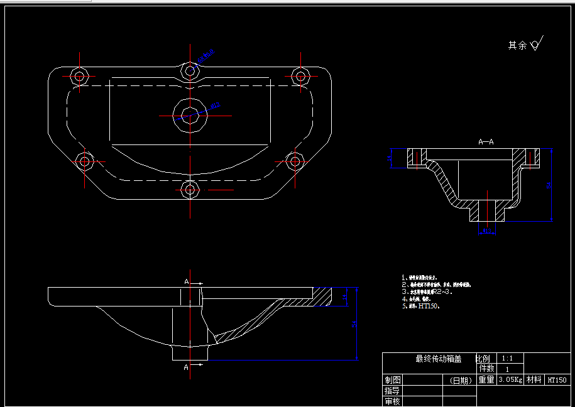Click the 指导 label cell

392,391
